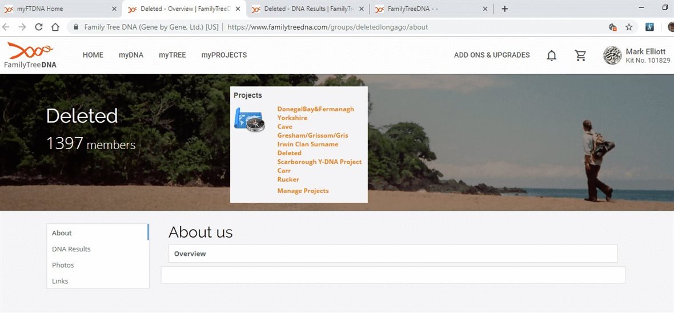674x313 pixels.
Task: Click the Projects compass map icon
Action: coord(250,119)
